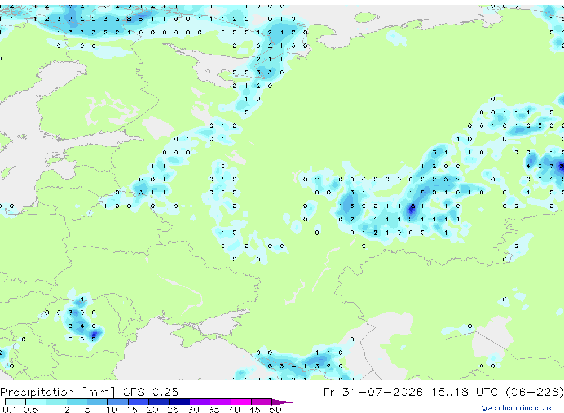Image resolution: width=564 pixels, height=413 pixels.
Task: Click the '(06+228)' forecast run label
Action: pyautogui.click(x=535, y=392)
